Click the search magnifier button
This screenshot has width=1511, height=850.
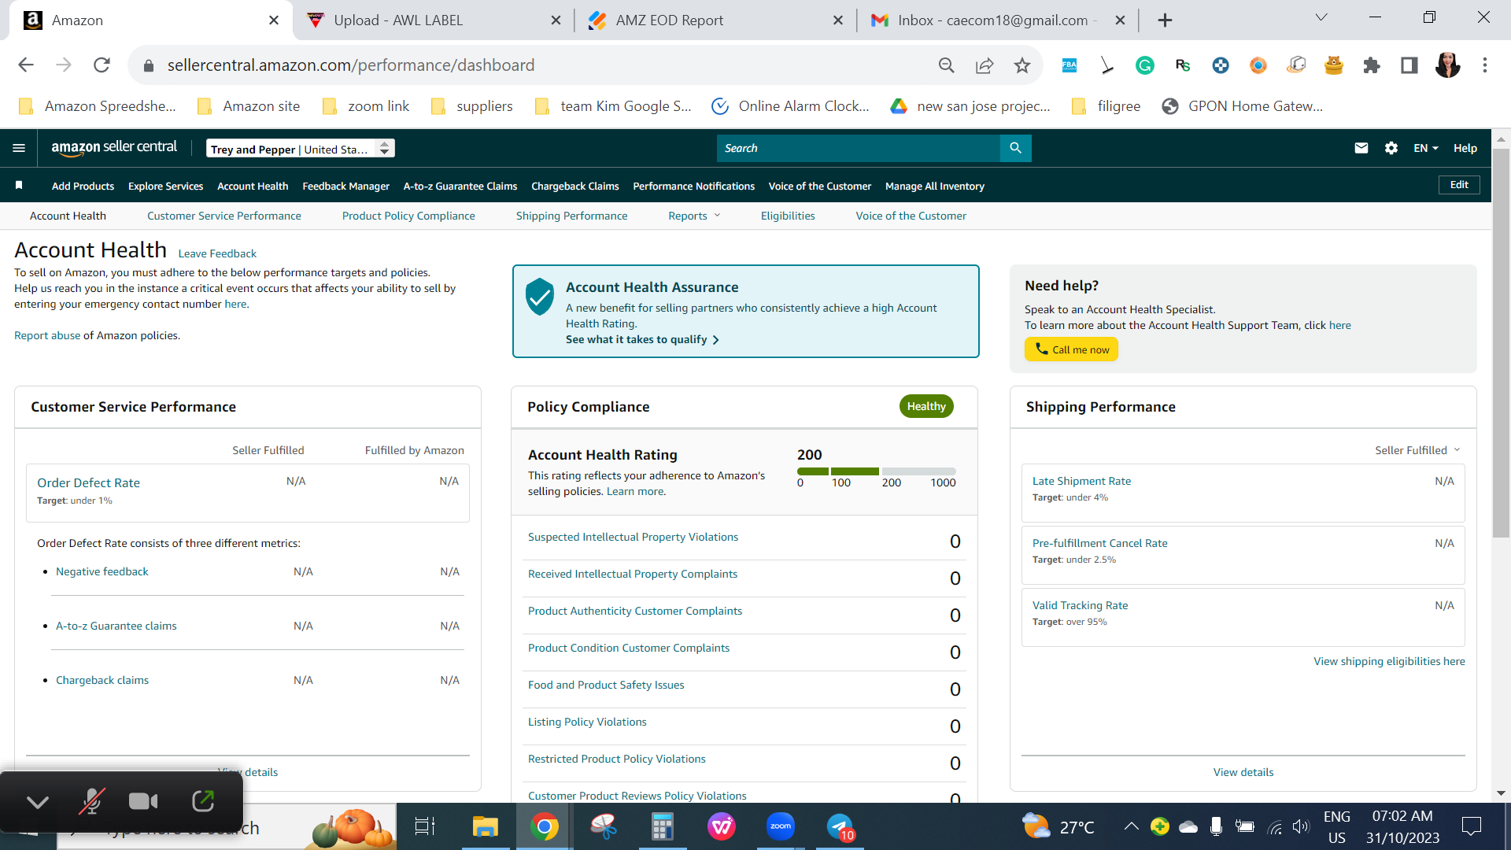1015,148
